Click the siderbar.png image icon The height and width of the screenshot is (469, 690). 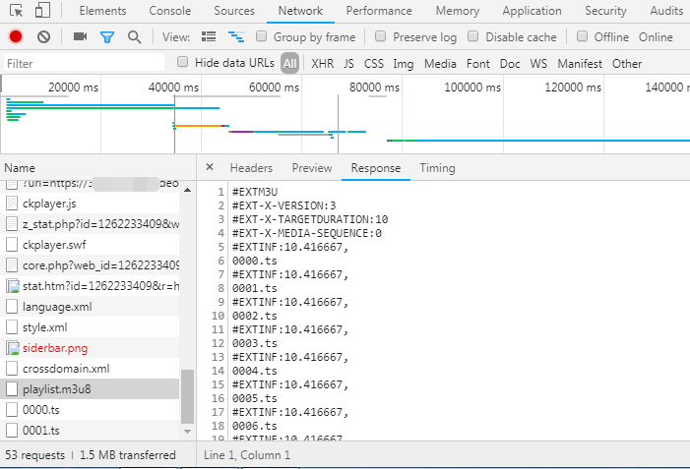13,348
